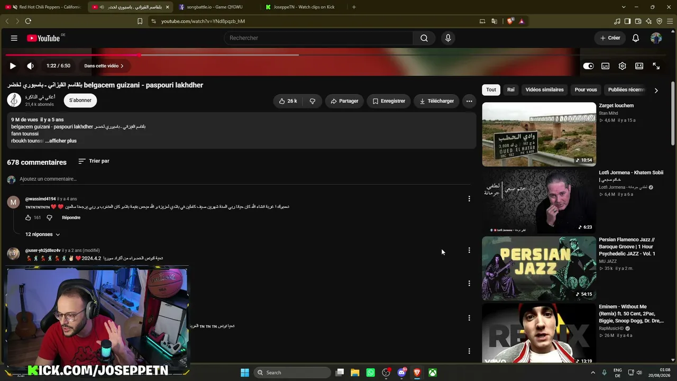Select 'Vidéos similaires' filter chip
677x381 pixels.
[545, 90]
